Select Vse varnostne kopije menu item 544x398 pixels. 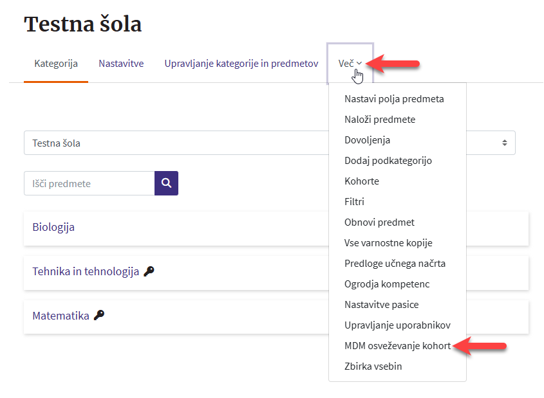388,243
